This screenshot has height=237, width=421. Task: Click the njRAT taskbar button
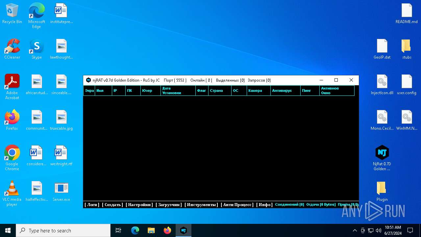[x=184, y=230]
